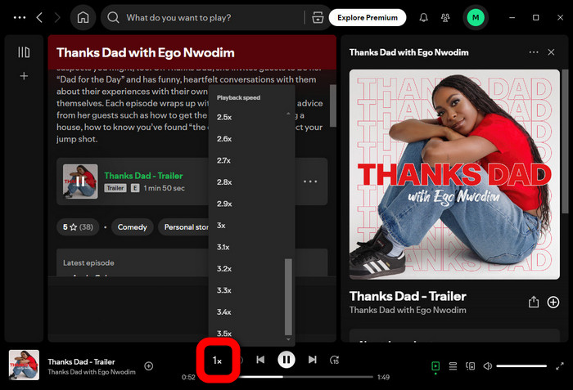Open the Home page
573x390 pixels.
tap(82, 17)
